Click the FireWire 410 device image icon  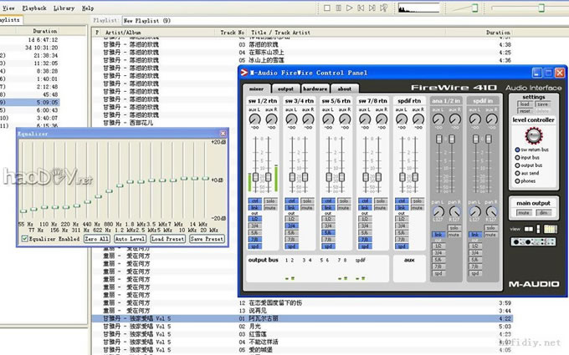click(x=531, y=241)
